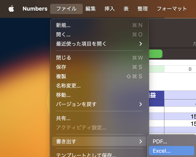The height and width of the screenshot is (157, 196).
Task: Open the 表 menu
Action: pos(126,9)
